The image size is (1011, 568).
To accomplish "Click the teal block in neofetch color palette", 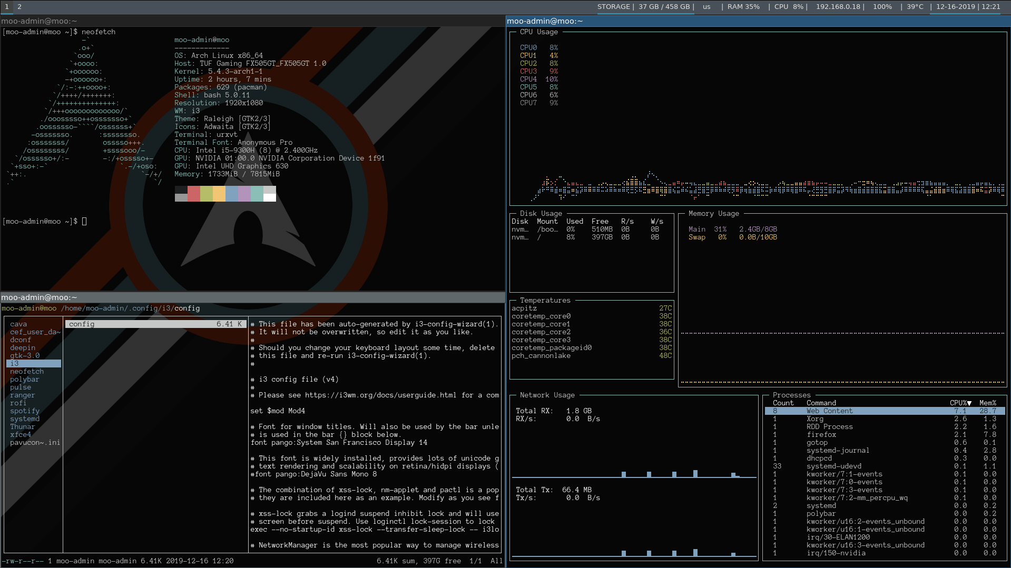I will (x=257, y=194).
